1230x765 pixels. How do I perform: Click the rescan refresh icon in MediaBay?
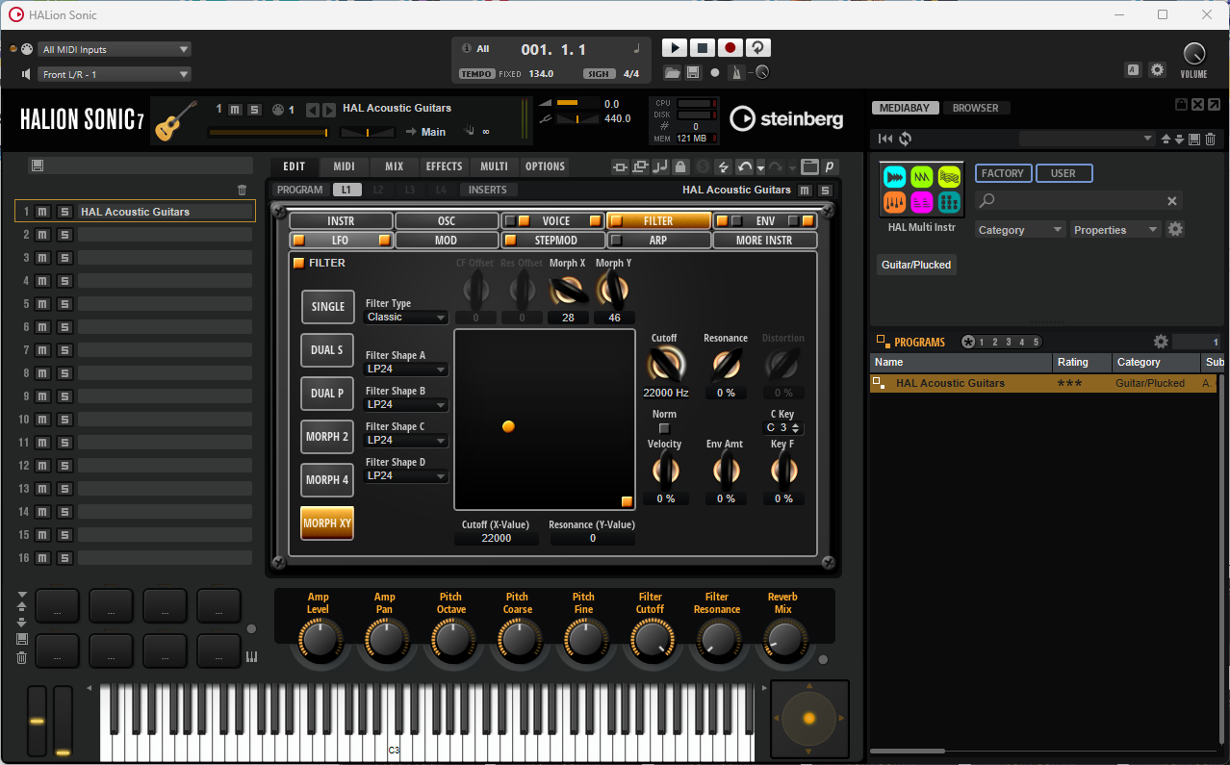(x=906, y=139)
